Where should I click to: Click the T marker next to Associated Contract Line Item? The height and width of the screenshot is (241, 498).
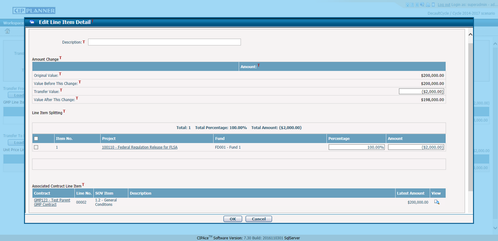click(x=83, y=185)
